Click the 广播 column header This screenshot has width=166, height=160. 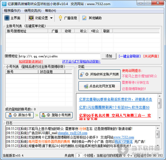[x=55, y=31]
